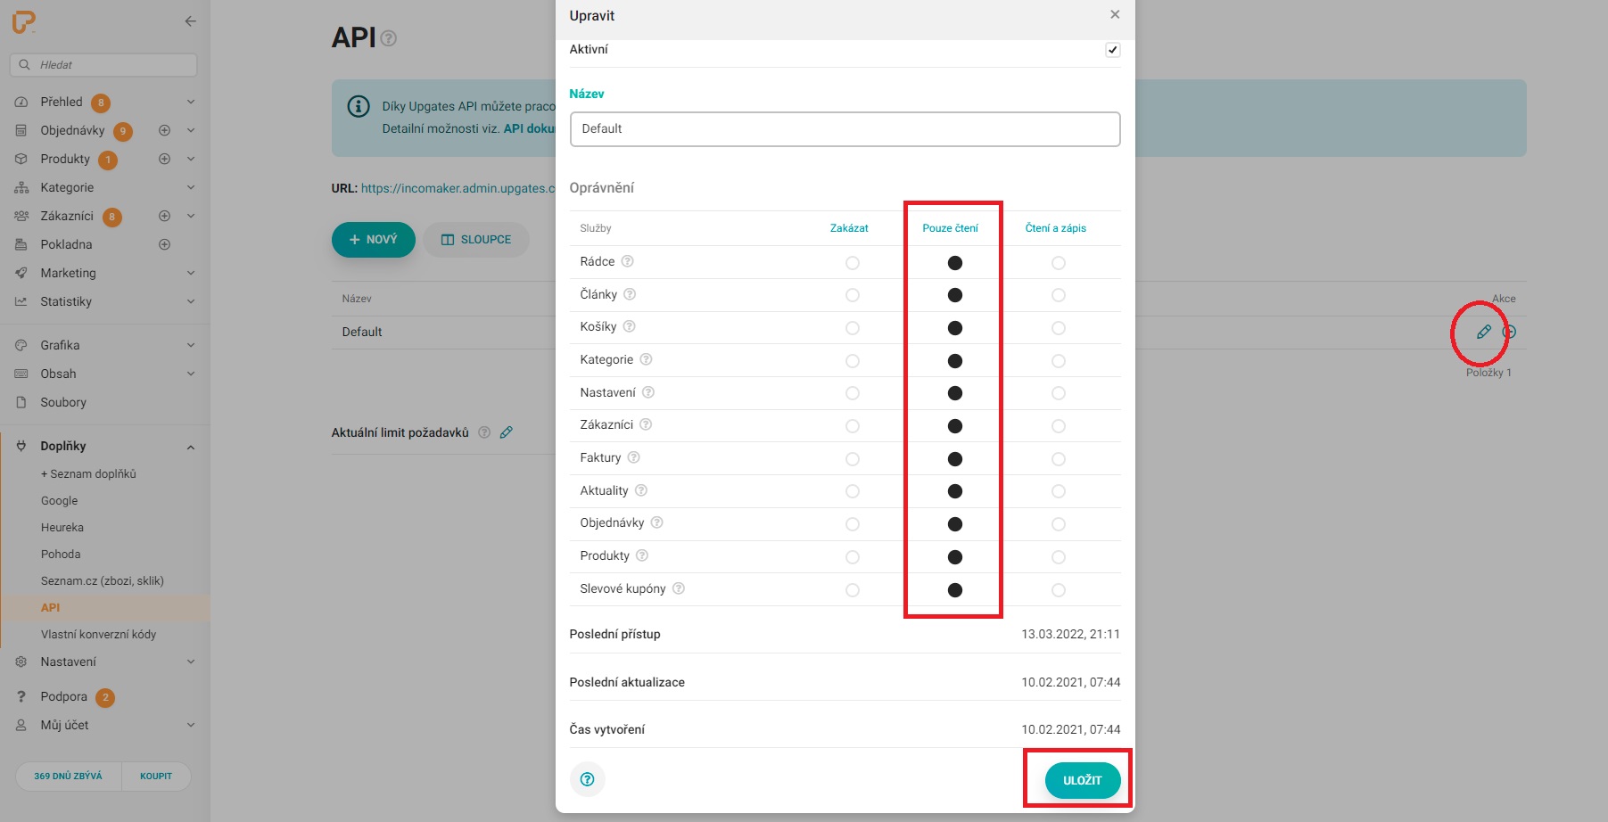
Task: Open the SLOUPCE columns button
Action: pos(476,239)
